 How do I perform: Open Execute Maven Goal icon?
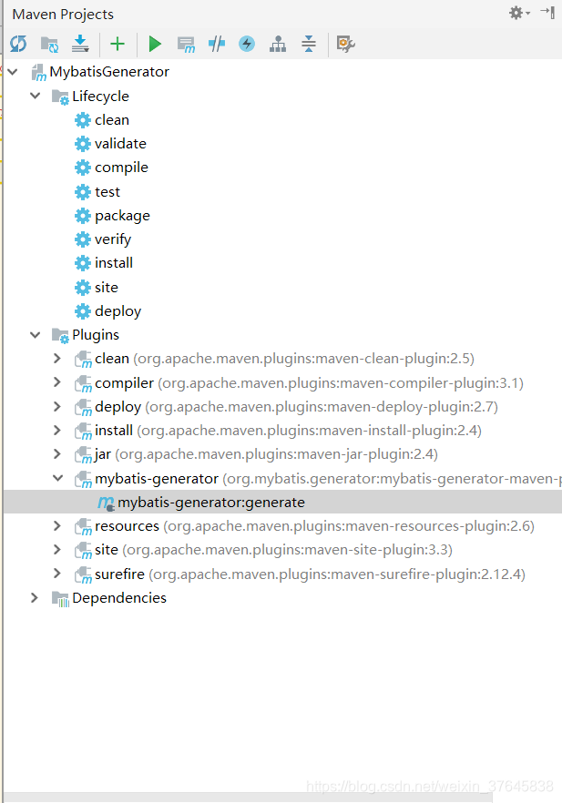186,45
